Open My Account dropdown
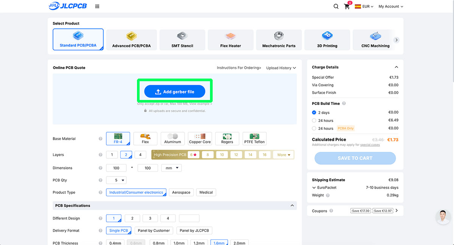This screenshot has height=245, width=454. (x=391, y=6)
